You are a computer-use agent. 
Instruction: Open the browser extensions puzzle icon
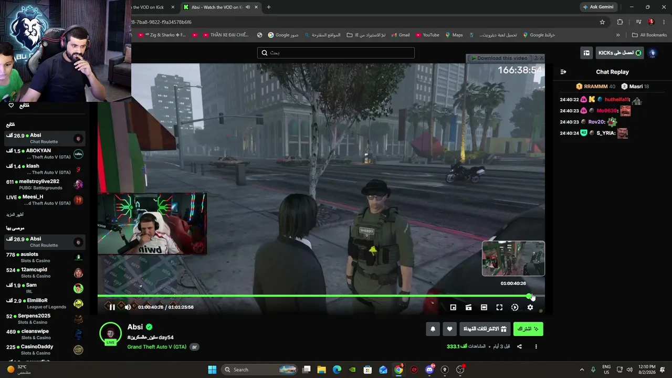pyautogui.click(x=620, y=22)
